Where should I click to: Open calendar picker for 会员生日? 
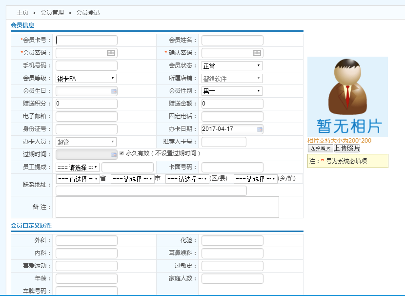(x=114, y=91)
